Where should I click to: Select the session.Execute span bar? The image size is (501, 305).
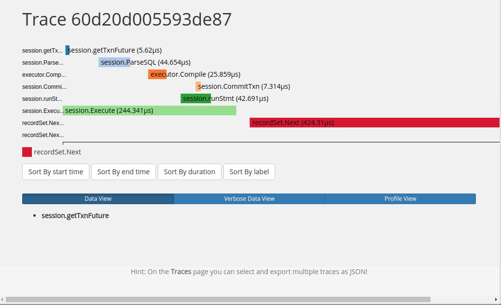(150, 110)
